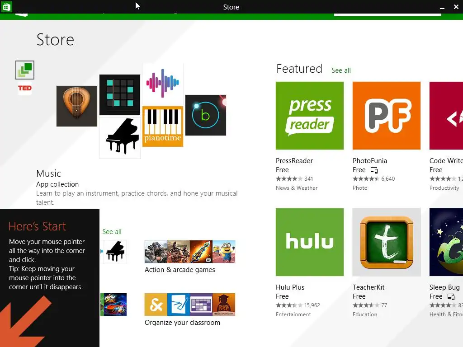Click the Hulu Plus rating count 15,962
The width and height of the screenshot is (463, 347).
point(312,305)
